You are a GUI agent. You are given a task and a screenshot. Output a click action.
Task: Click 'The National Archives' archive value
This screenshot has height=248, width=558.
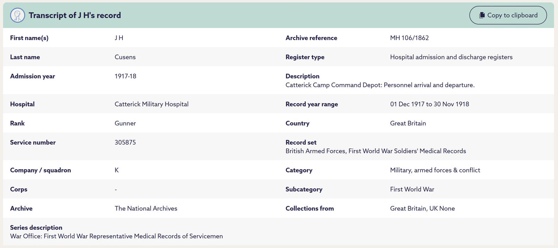click(x=146, y=209)
